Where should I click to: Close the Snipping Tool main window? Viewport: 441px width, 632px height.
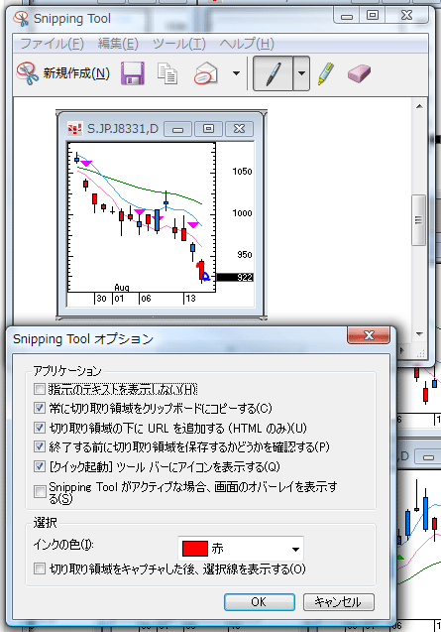406,15
